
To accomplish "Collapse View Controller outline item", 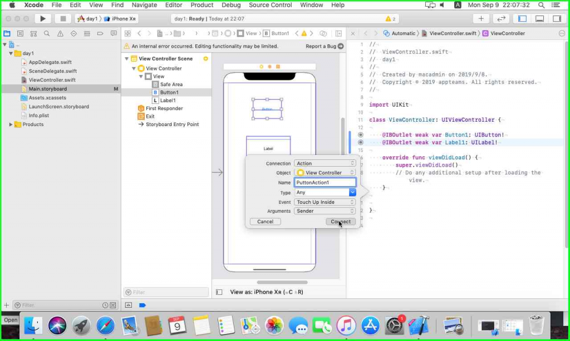I will 134,68.
